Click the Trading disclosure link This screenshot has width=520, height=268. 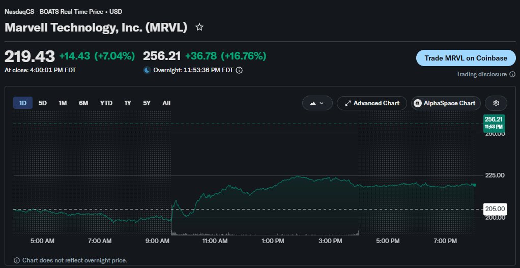click(x=481, y=74)
